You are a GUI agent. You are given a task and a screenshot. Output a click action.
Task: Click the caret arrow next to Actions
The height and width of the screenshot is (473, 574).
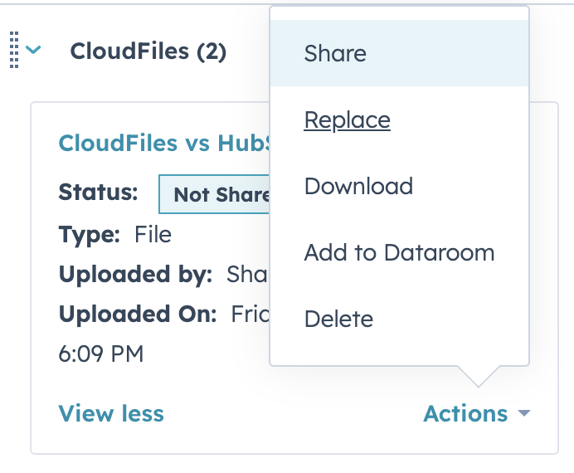524,413
